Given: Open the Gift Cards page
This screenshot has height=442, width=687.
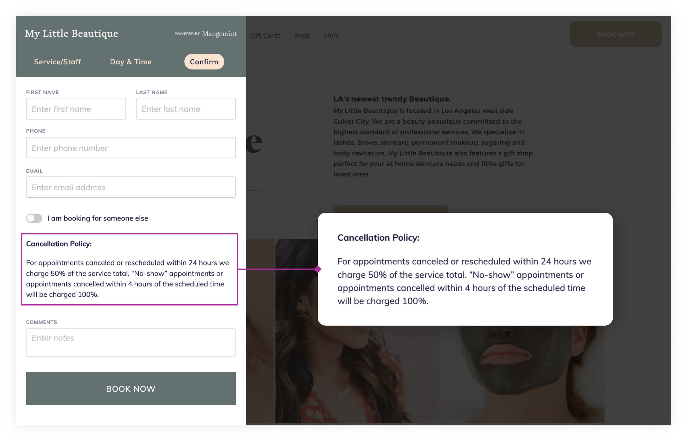Looking at the screenshot, I should (x=266, y=35).
